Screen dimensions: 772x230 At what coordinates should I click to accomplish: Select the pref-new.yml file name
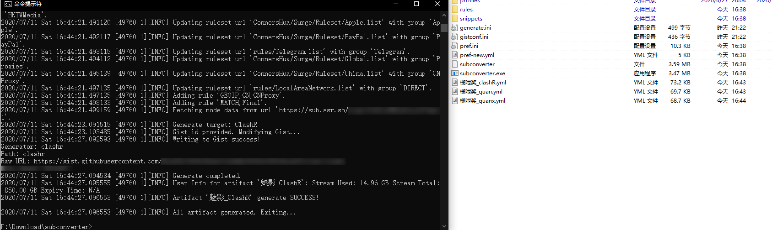click(477, 55)
